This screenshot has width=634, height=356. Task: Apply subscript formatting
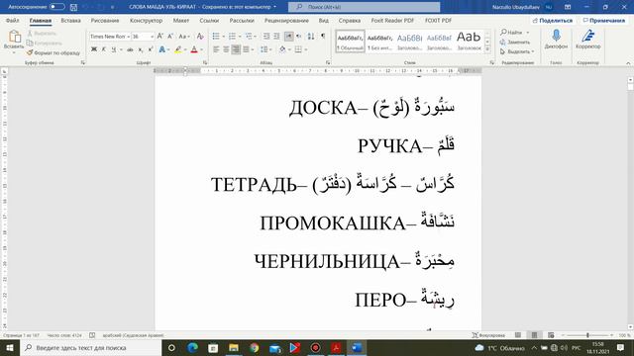click(x=141, y=49)
